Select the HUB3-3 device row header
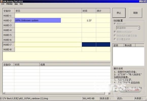Screen dimensions: 147x101 coord(9,25)
